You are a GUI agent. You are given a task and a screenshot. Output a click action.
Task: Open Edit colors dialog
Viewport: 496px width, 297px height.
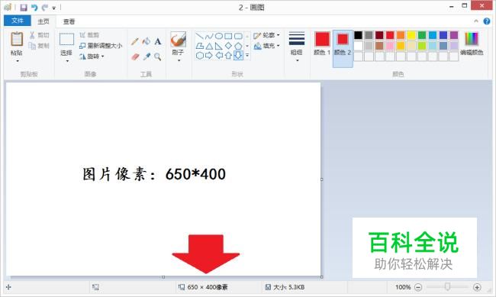[472, 44]
